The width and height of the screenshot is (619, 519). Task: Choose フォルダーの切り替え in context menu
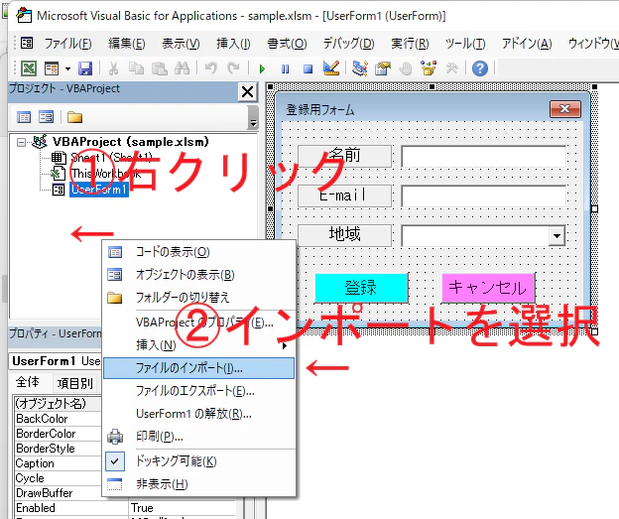point(199,298)
